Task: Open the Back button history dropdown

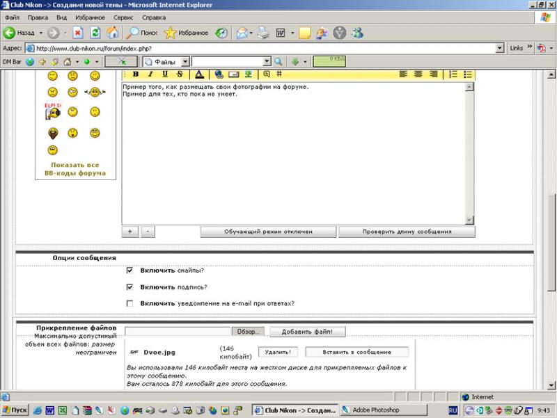Action: tap(41, 33)
